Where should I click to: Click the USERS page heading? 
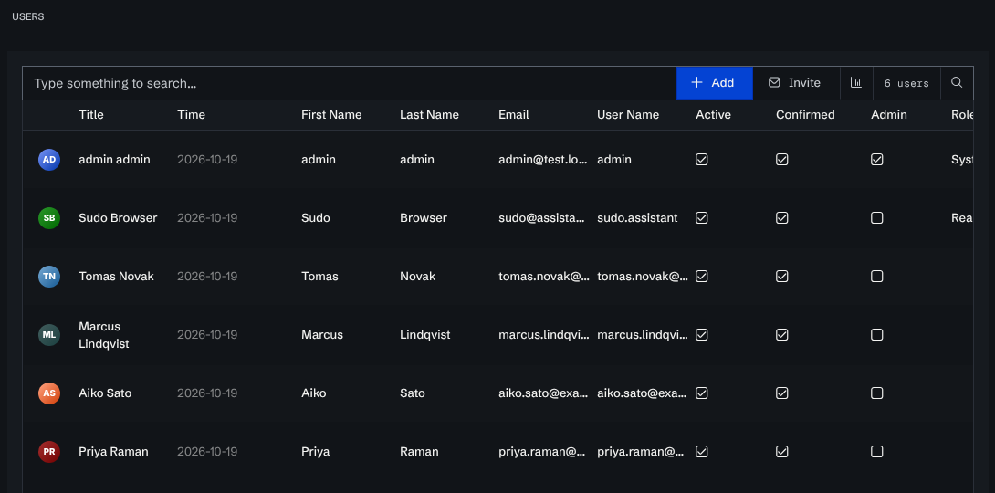point(28,17)
